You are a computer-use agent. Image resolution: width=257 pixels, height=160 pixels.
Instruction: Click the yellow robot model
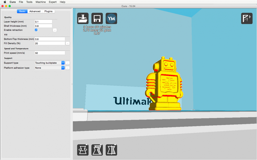165,84
